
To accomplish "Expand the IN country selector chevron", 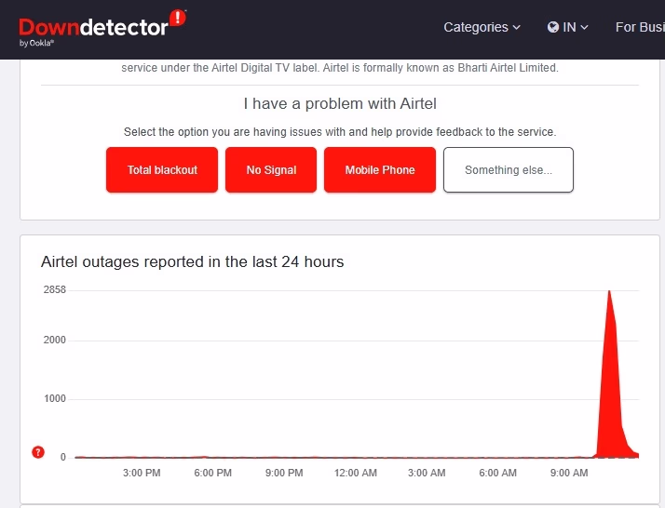I will point(585,28).
